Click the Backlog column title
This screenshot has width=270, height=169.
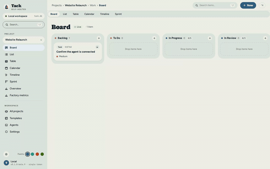pyautogui.click(x=62, y=38)
